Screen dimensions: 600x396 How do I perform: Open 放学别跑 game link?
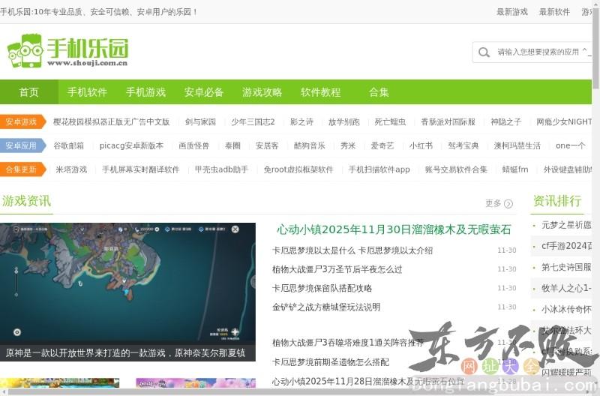pos(344,122)
